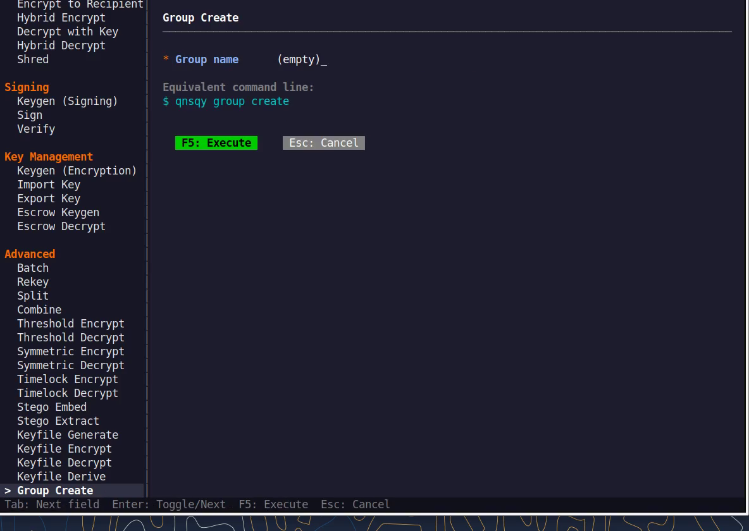Select the highlighted Group Create entry
Image resolution: width=749 pixels, height=531 pixels.
click(71, 491)
